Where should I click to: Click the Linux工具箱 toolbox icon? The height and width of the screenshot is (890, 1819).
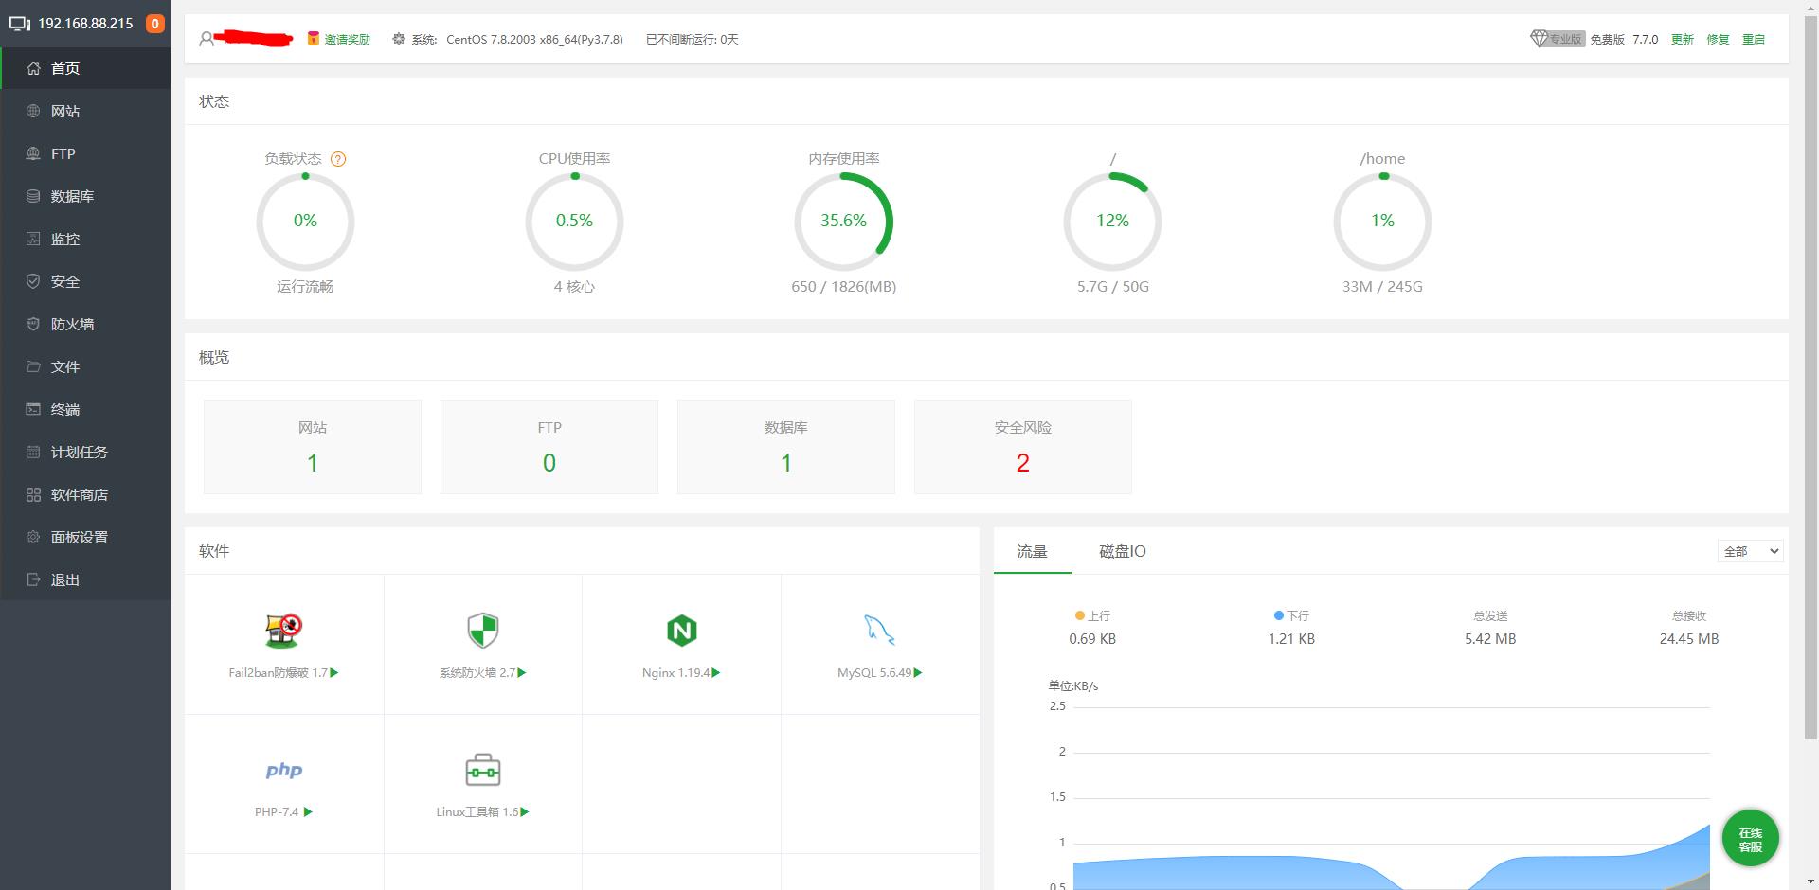483,770
